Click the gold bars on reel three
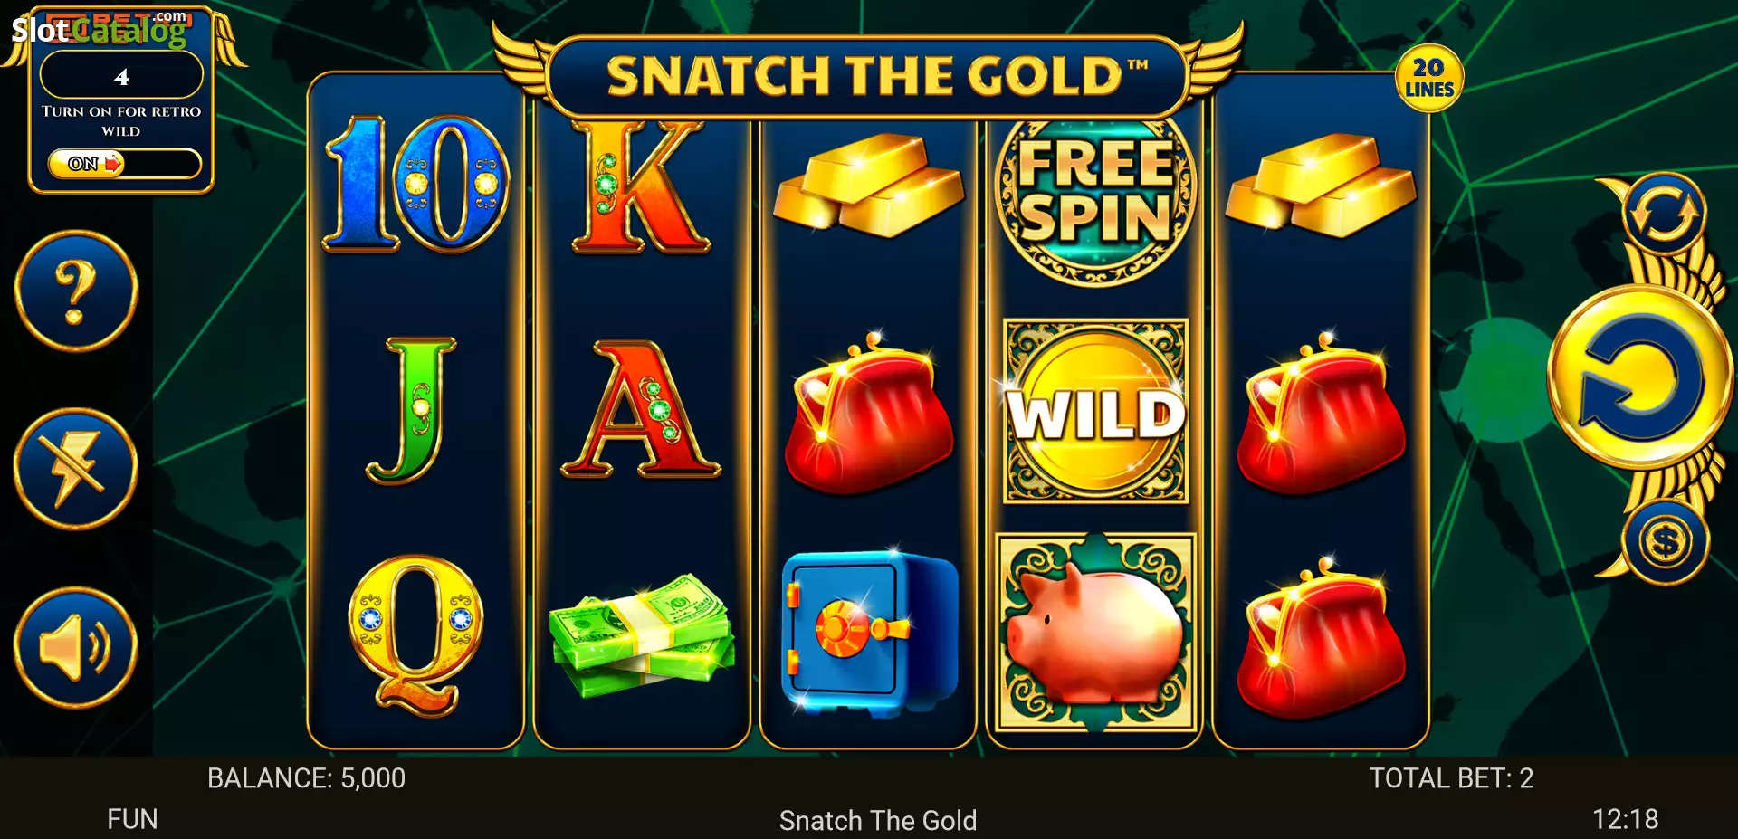Screen dimensions: 1738x839 tap(868, 184)
